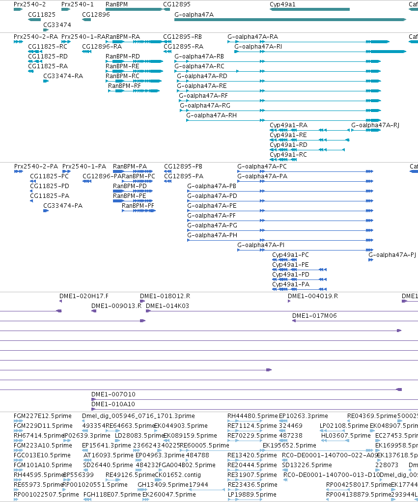This screenshot has width=418, height=502.
Task: Select EST RH44480.5prime
Action: [252, 416]
